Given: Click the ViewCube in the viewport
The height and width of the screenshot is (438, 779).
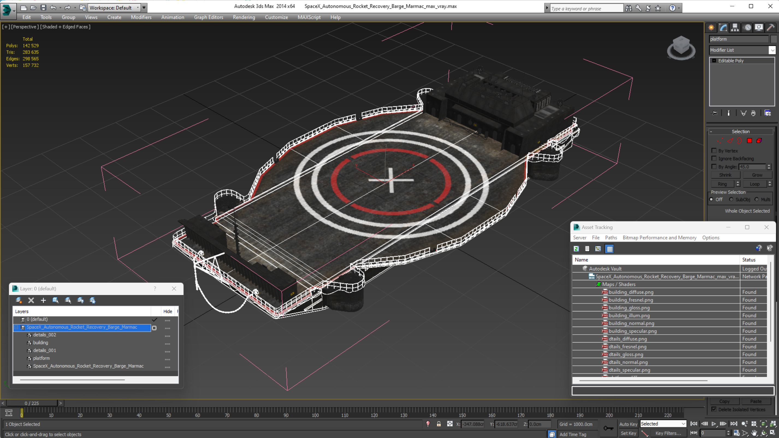Looking at the screenshot, I should coord(681,48).
